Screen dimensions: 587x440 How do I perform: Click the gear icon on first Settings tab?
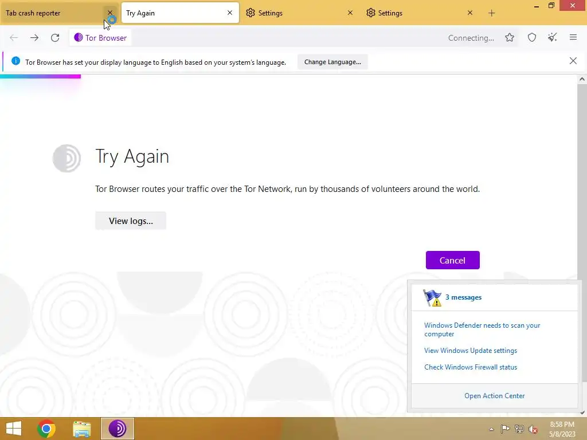pos(251,13)
